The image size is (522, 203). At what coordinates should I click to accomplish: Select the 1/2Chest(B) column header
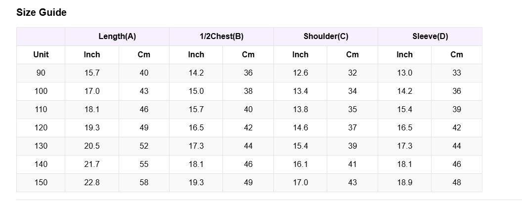(x=221, y=37)
